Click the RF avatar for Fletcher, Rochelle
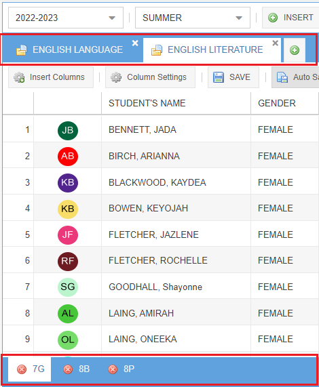 [68, 262]
